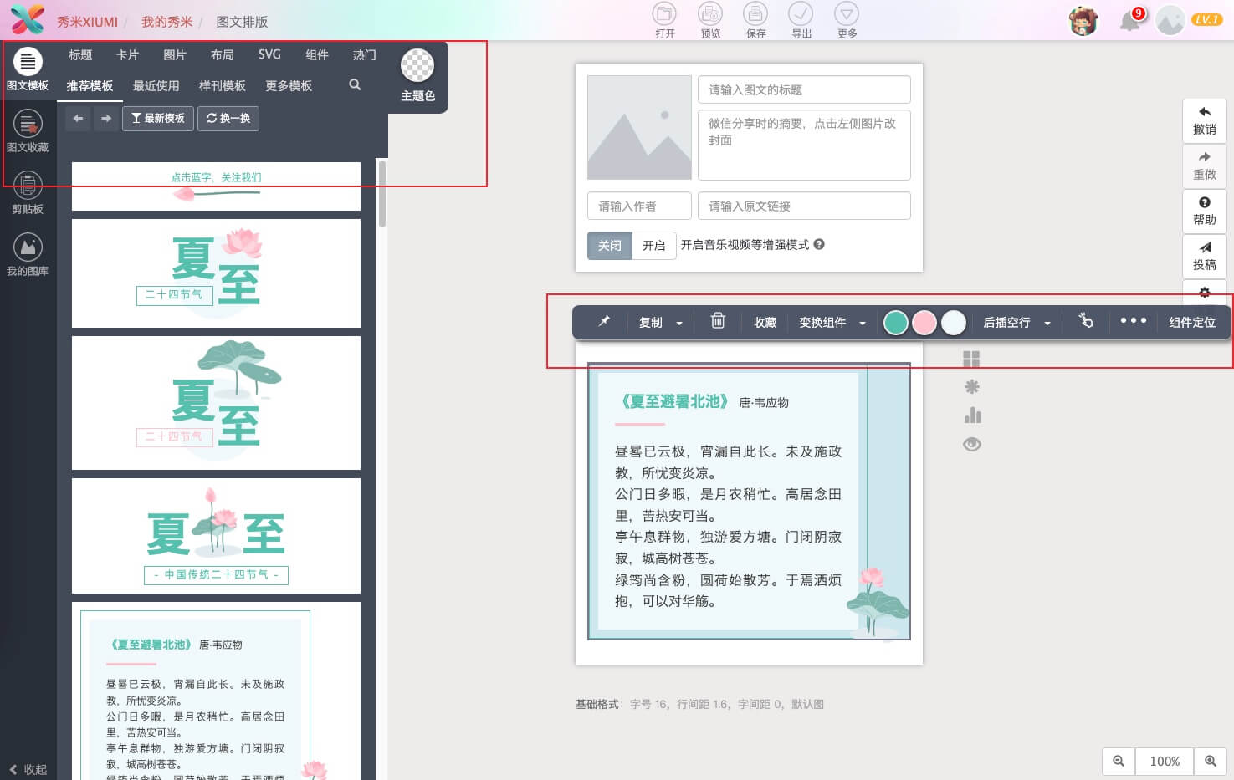Pick the pink color swatch
The height and width of the screenshot is (780, 1234).
coord(924,323)
